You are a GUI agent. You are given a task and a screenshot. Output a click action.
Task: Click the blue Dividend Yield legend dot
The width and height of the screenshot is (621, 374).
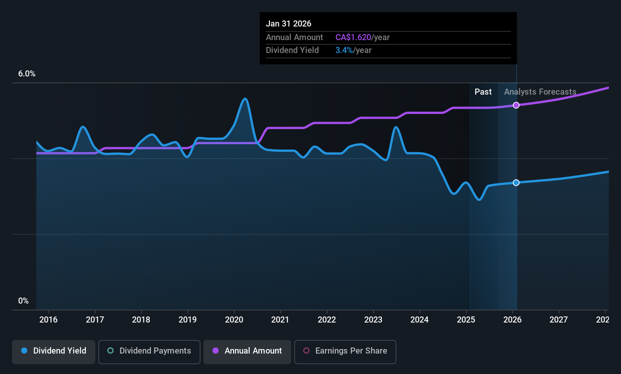pos(24,351)
